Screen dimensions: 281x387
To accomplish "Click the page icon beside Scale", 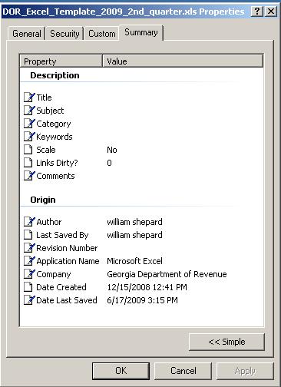I will (x=28, y=150).
